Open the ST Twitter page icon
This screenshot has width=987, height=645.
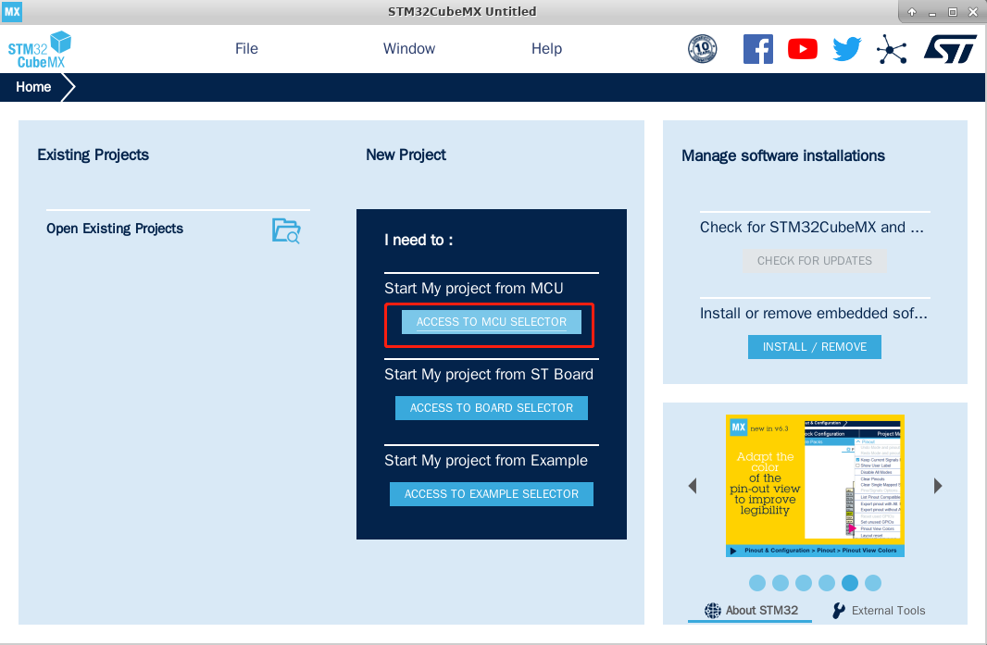click(846, 49)
